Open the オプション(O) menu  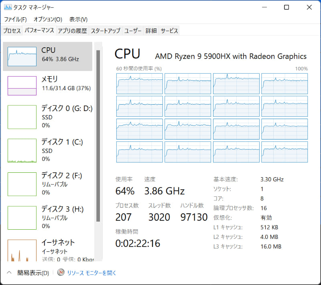coord(48,19)
